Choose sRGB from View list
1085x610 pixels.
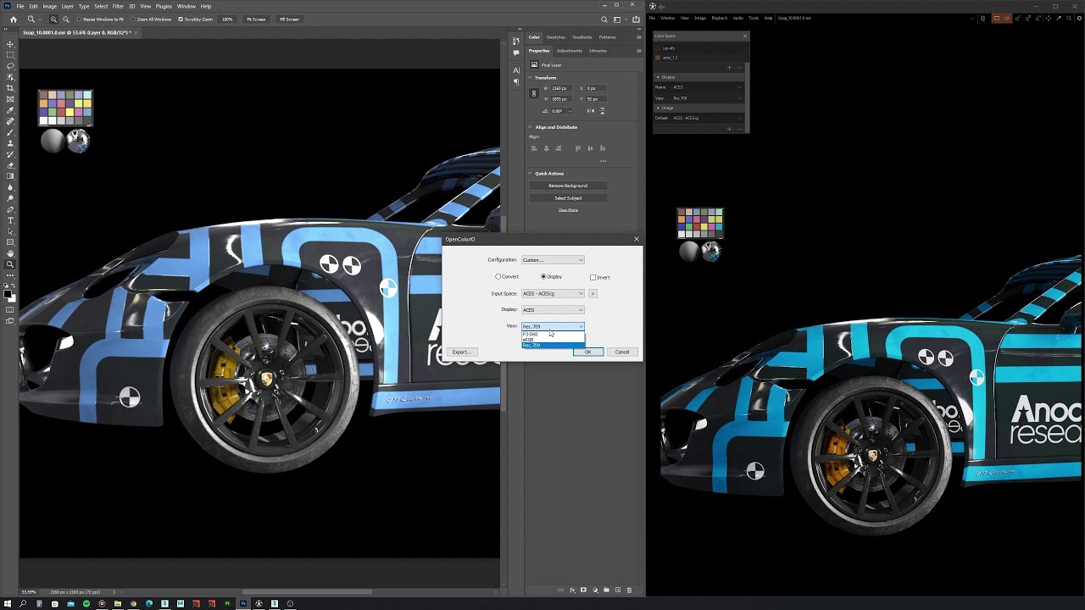[553, 340]
